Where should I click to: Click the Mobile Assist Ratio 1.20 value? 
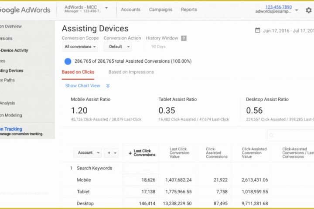[79, 111]
